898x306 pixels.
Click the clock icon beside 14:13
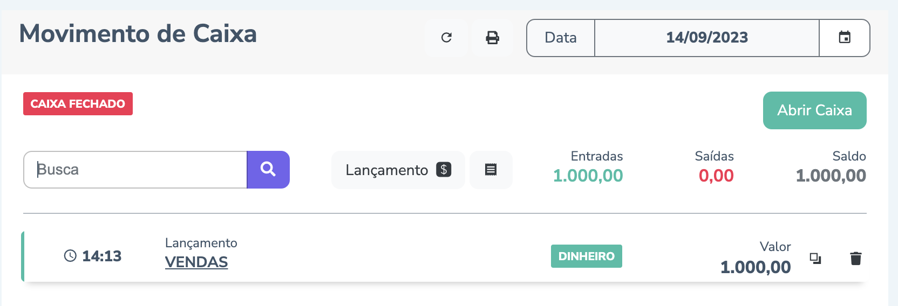(70, 256)
